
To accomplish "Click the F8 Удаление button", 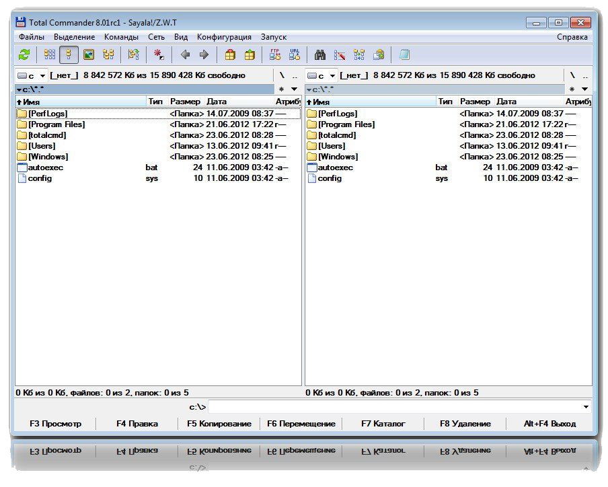I will click(x=465, y=424).
